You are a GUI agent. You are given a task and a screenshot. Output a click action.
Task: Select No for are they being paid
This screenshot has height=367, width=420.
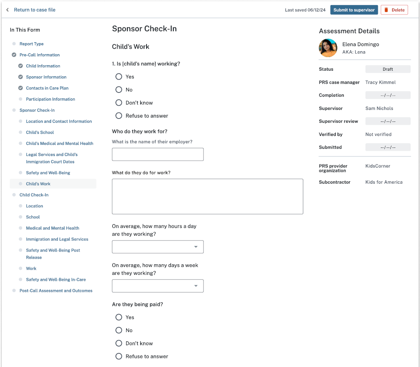click(x=119, y=330)
